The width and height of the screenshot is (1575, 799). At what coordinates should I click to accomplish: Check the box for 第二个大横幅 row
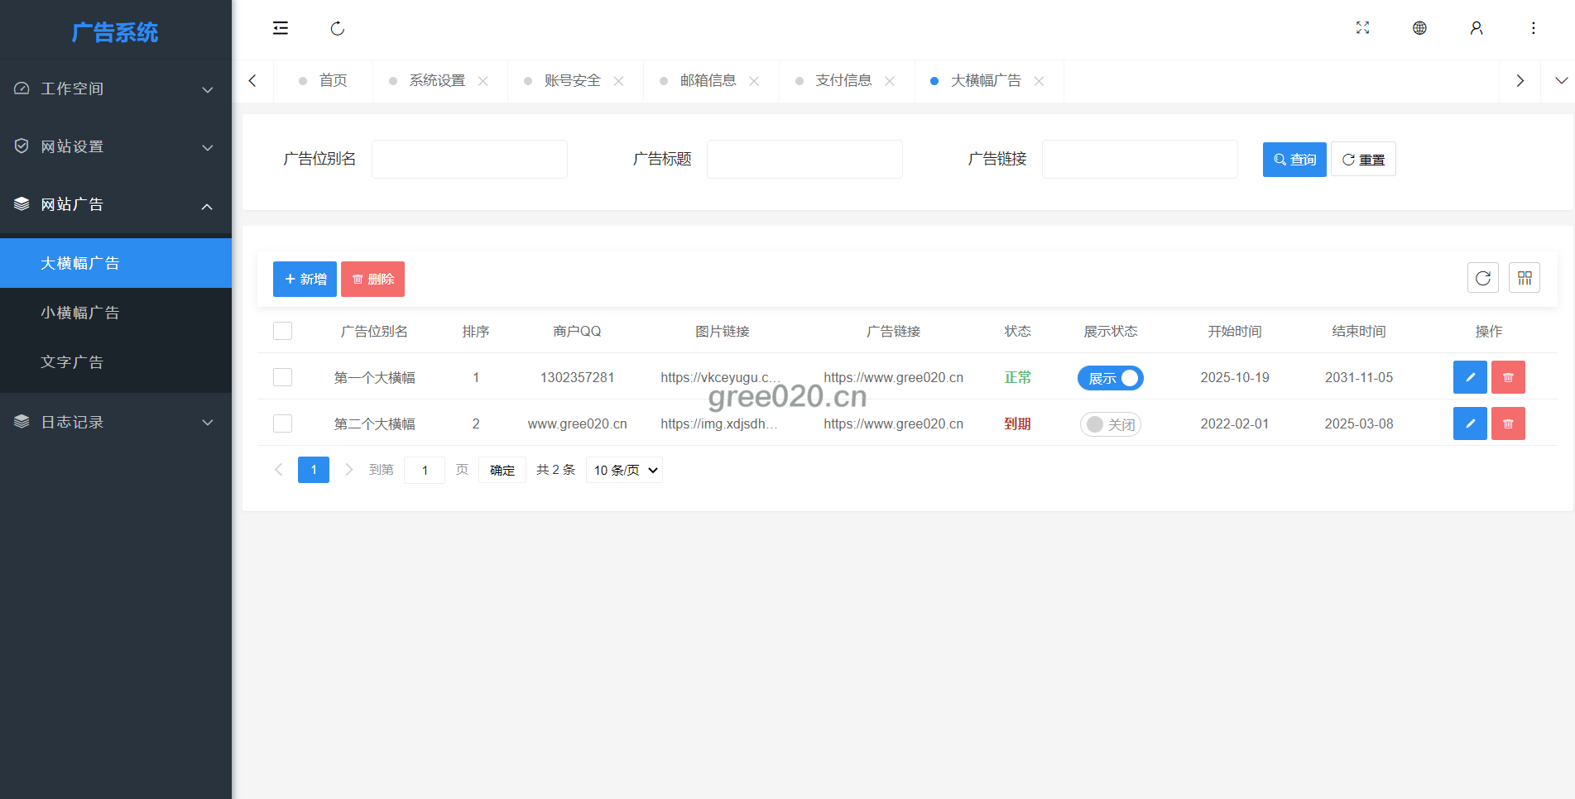coord(283,423)
